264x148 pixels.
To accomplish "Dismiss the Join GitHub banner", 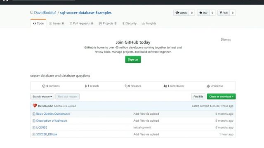I will point(226,39).
